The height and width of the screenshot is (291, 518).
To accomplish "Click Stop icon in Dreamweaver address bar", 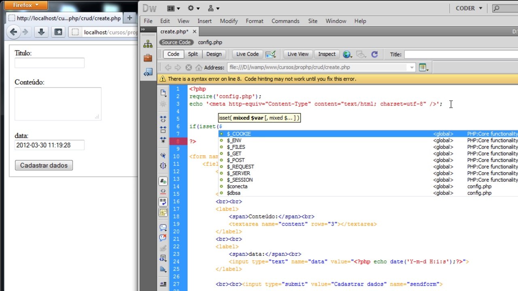I will (188, 67).
